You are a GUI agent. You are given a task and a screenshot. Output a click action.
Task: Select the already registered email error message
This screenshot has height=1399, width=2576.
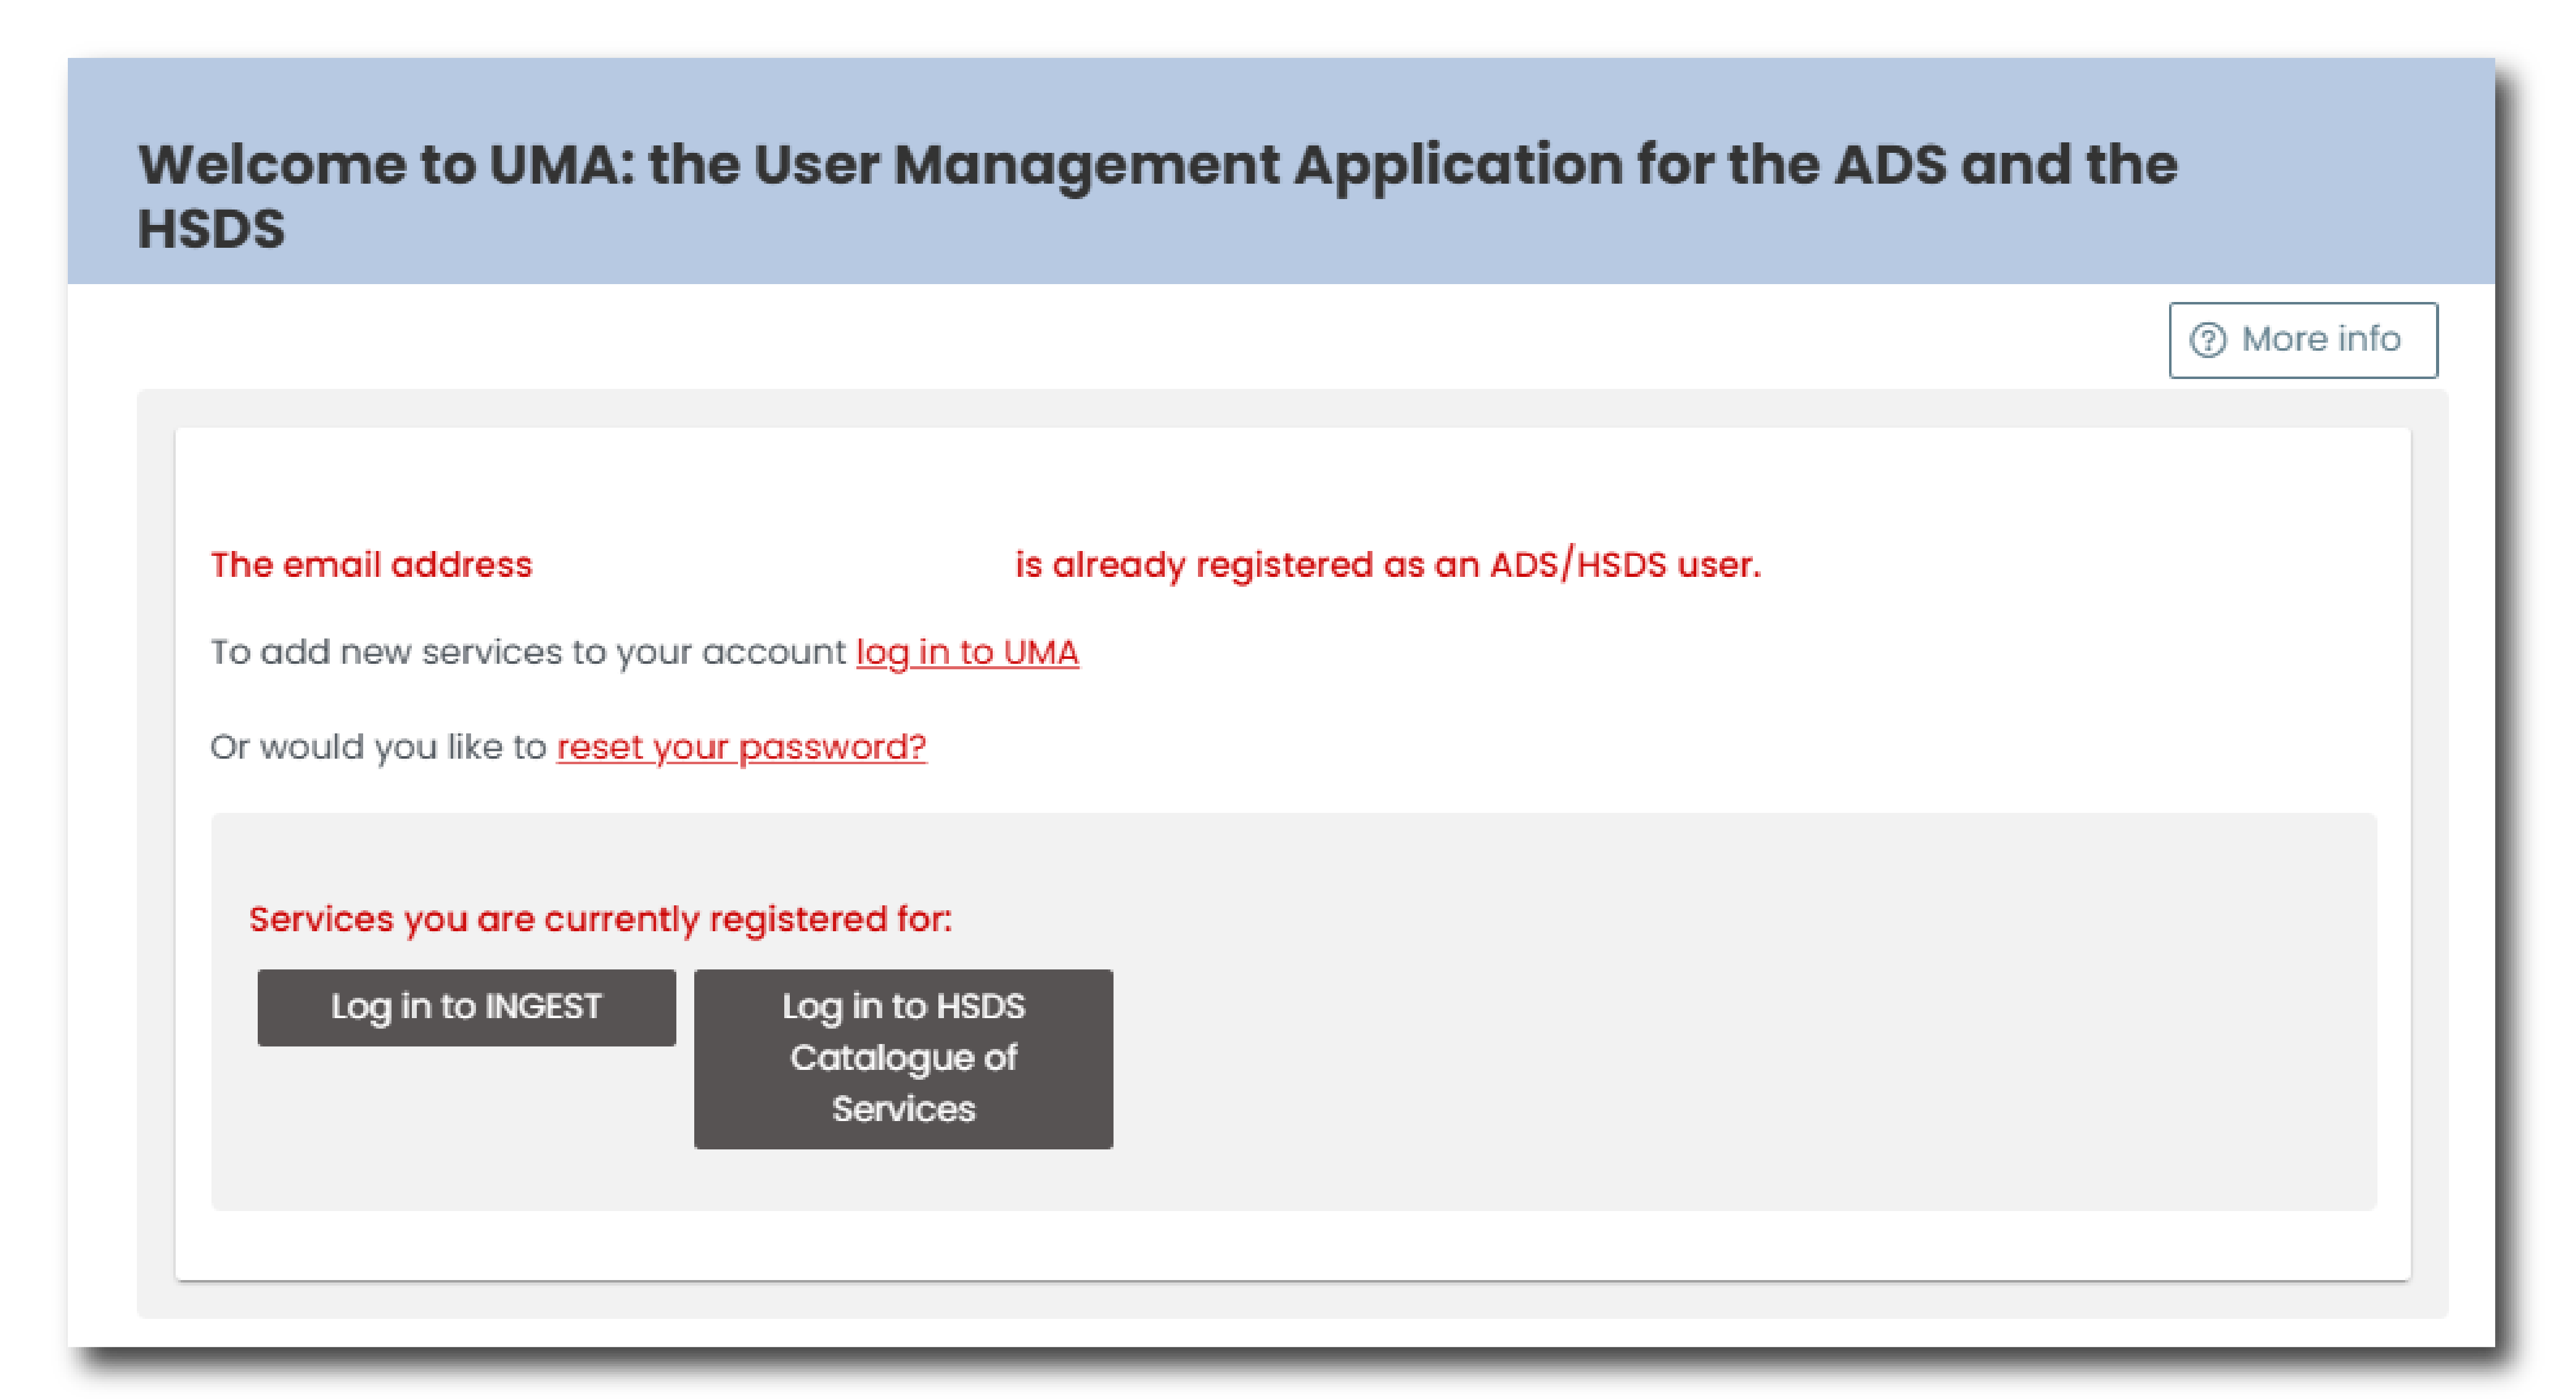coord(985,565)
